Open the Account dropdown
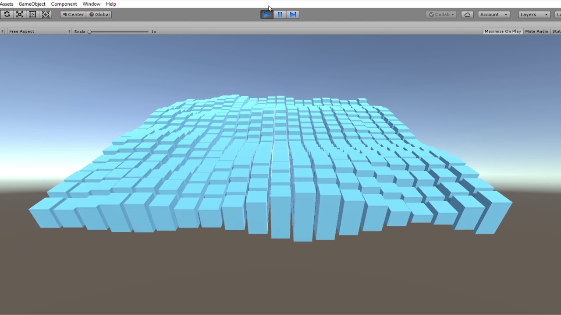This screenshot has width=561, height=315. coord(494,14)
